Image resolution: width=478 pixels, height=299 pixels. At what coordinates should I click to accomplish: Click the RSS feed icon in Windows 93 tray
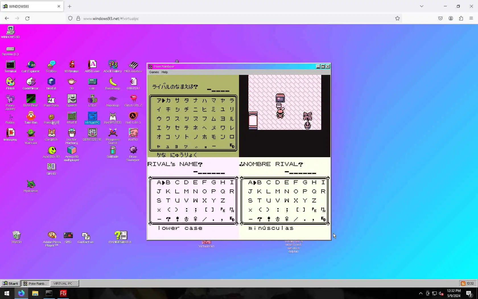point(463,284)
